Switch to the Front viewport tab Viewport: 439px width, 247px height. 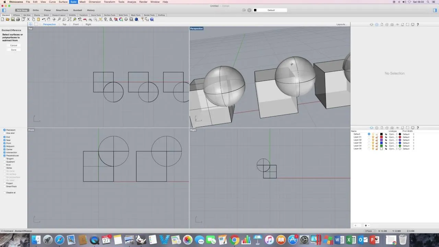76,24
